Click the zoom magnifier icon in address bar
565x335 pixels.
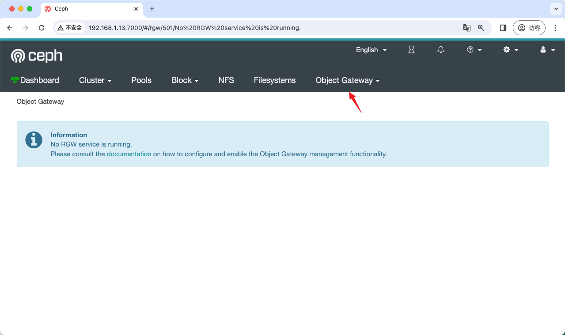(x=481, y=28)
